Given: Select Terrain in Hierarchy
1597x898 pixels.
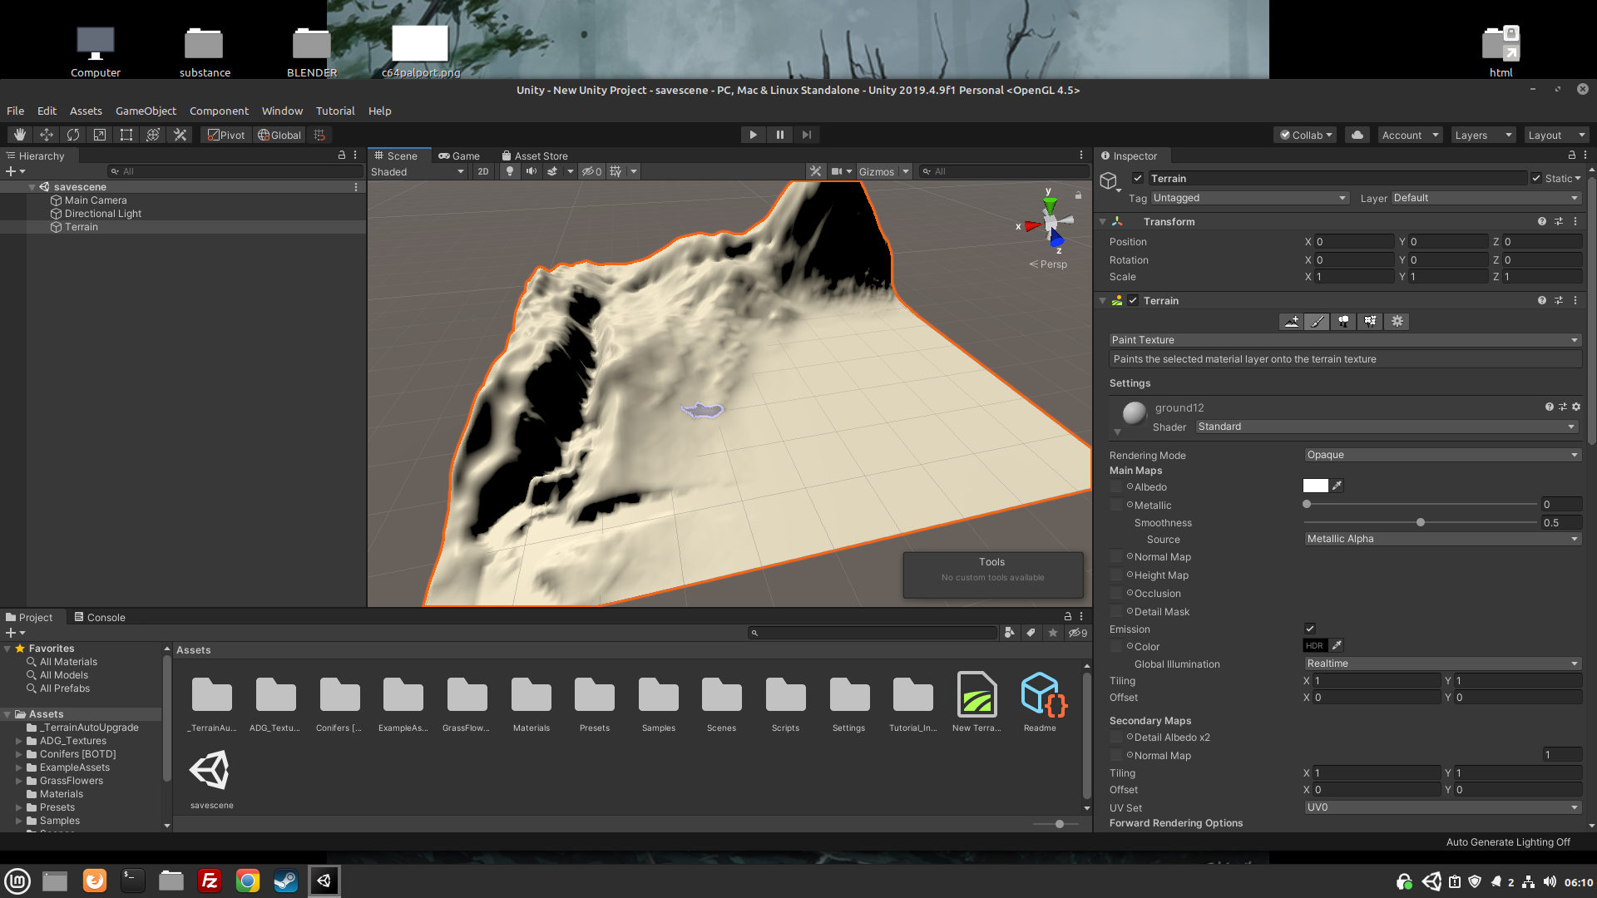Looking at the screenshot, I should coord(82,227).
